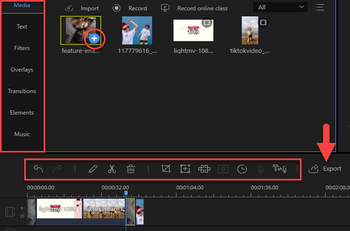Click the Import label
350x231 pixels.
(x=89, y=9)
